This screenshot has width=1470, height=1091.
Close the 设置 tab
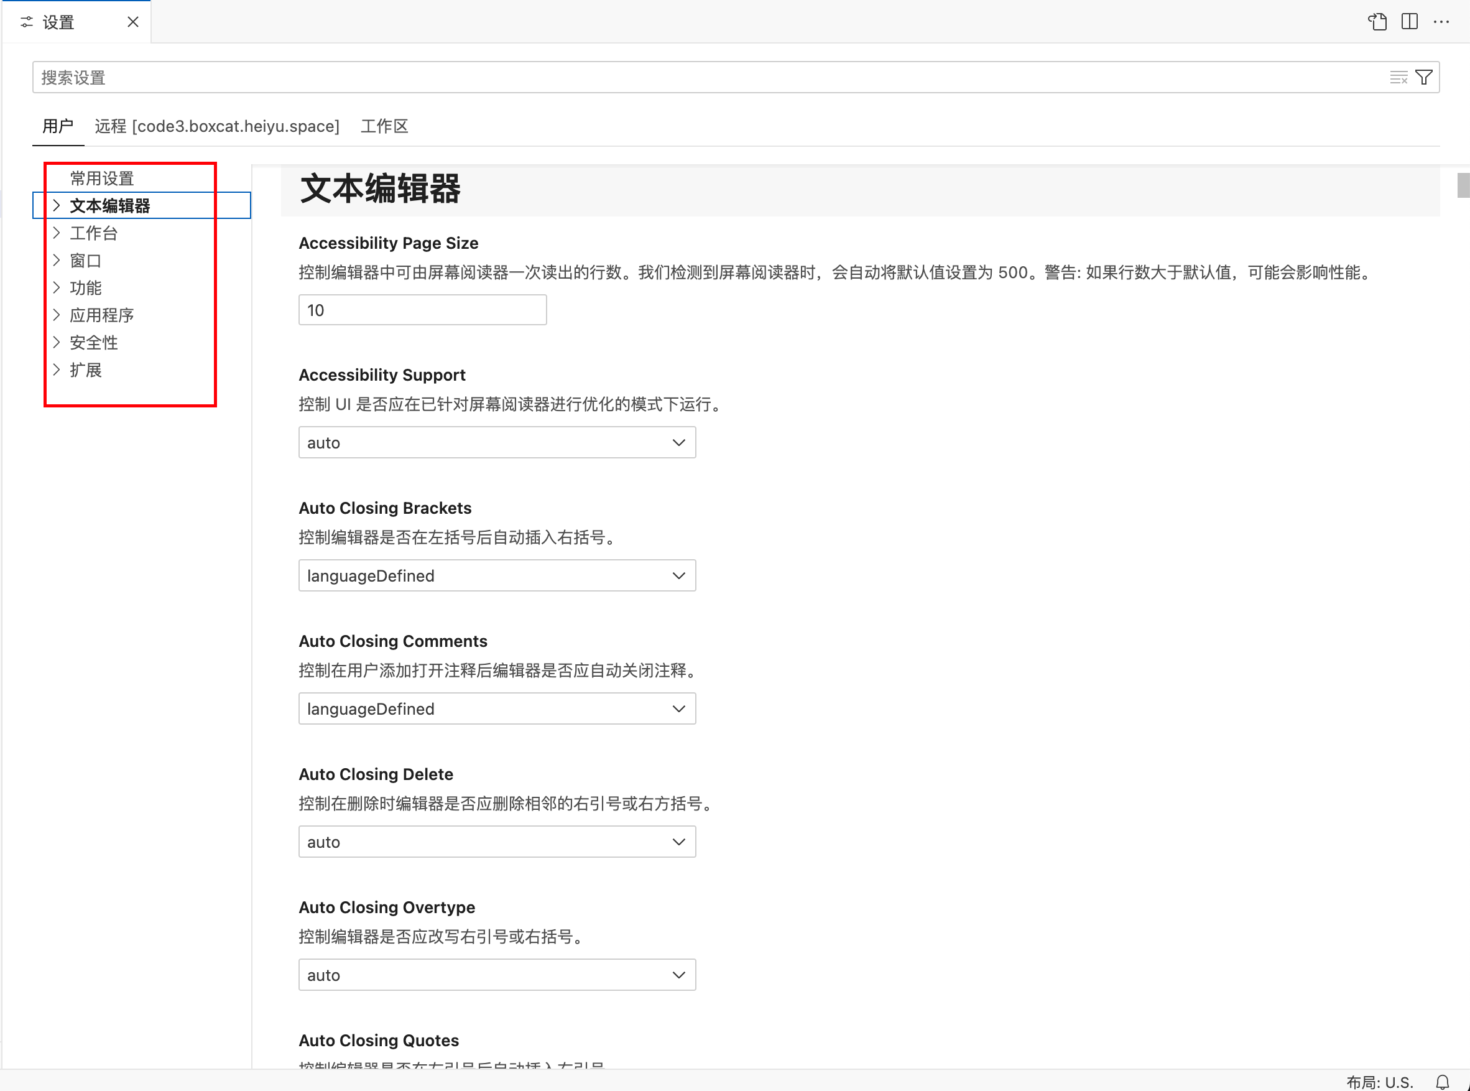click(x=132, y=22)
